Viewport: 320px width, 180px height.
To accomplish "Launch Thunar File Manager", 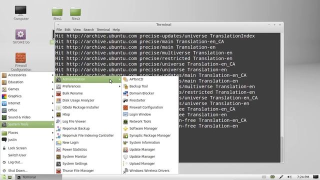I will 88,170.
